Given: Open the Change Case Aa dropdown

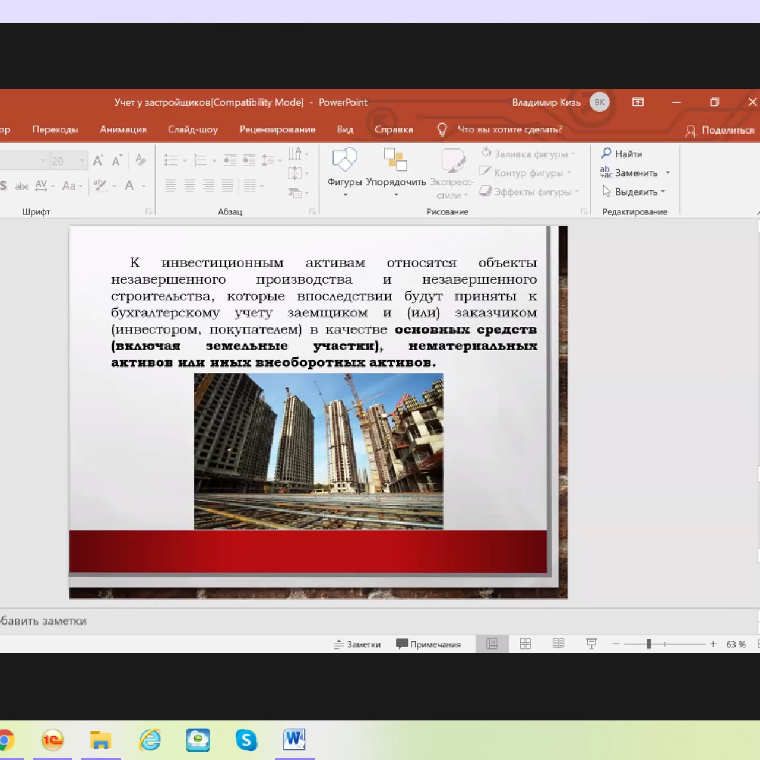Looking at the screenshot, I should click(72, 186).
